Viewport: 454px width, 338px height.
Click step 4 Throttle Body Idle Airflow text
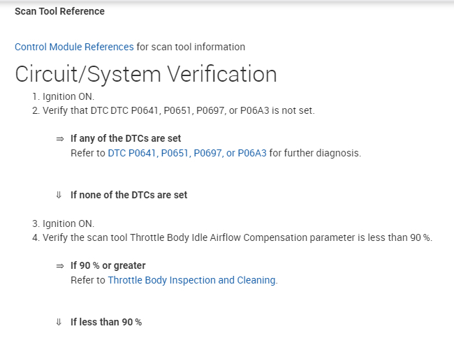tap(237, 237)
